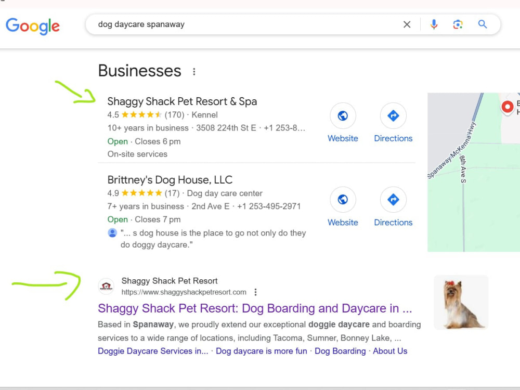Image resolution: width=520 pixels, height=390 pixels.
Task: Get directions to Shaggy Shack Pet Resort & Spa
Action: [x=393, y=116]
